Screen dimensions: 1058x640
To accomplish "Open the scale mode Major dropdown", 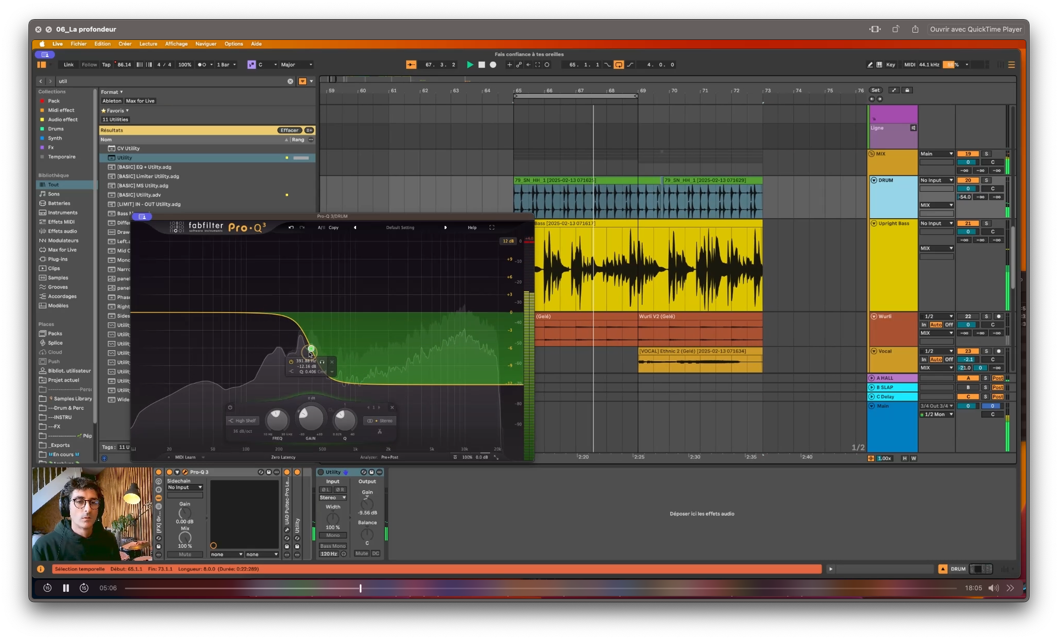I will 296,65.
